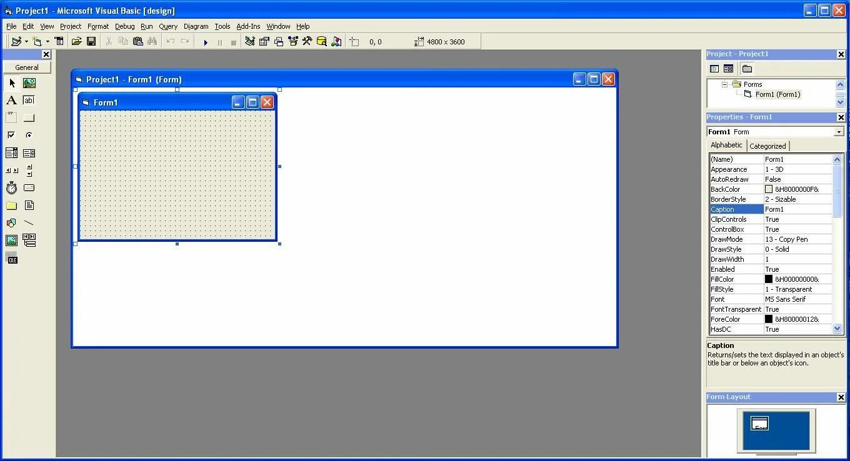This screenshot has height=461, width=850.
Task: Select the vertical scroll bar tool
Action: [29, 171]
